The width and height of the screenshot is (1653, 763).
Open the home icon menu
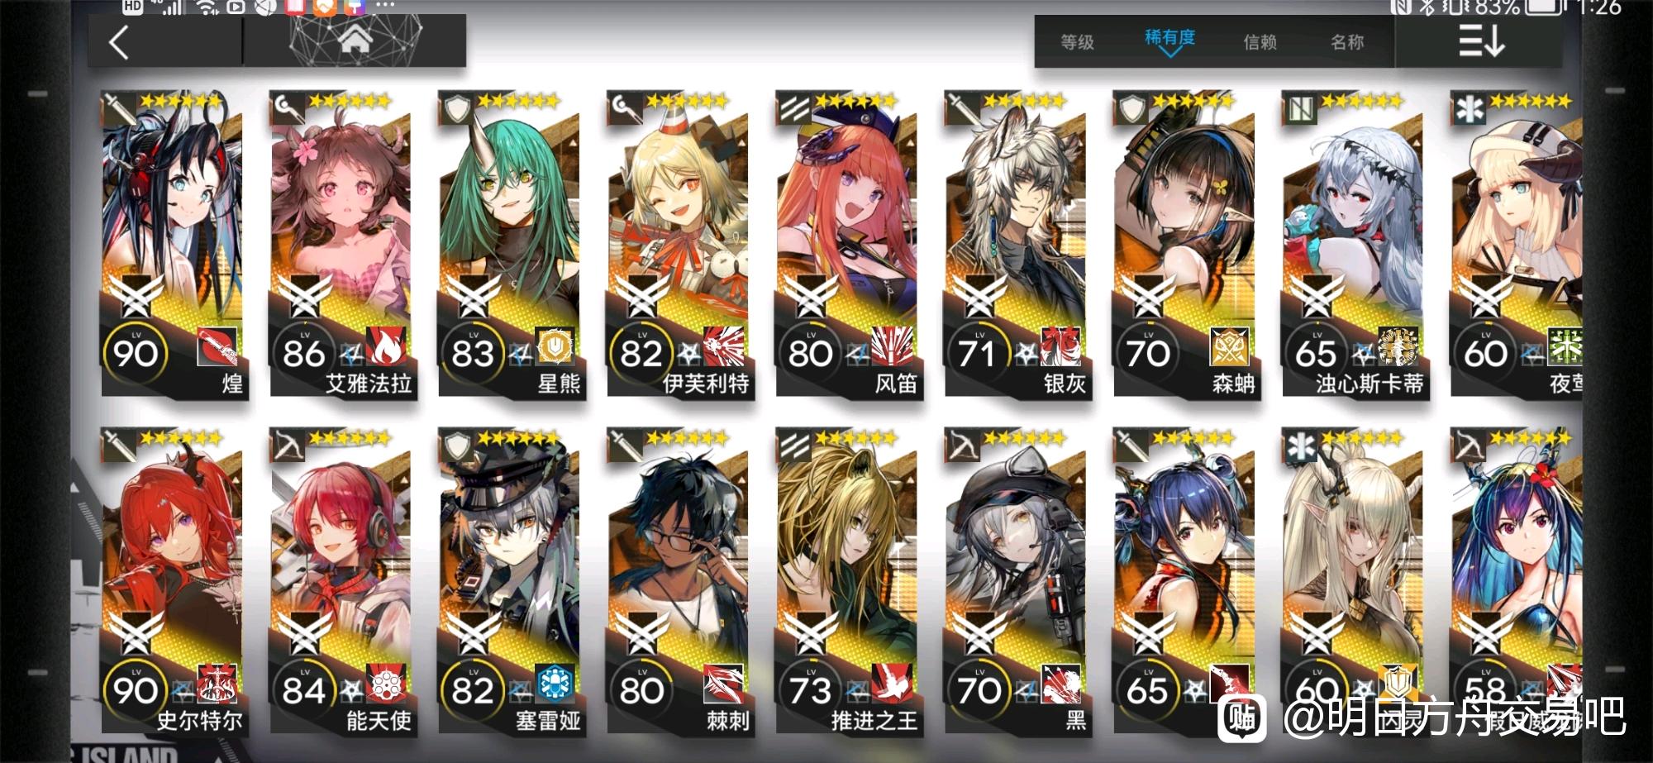coord(355,38)
